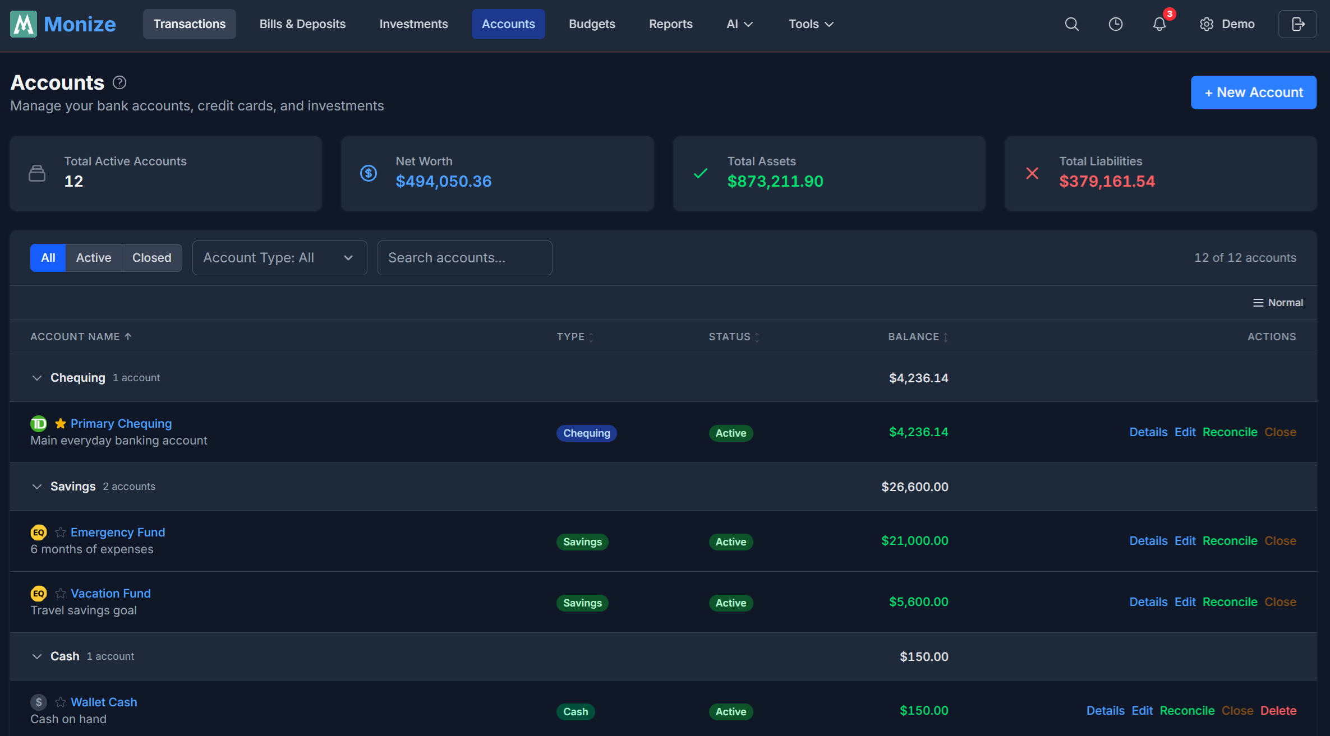This screenshot has height=736, width=1330.
Task: Open the notifications bell icon
Action: pos(1159,24)
